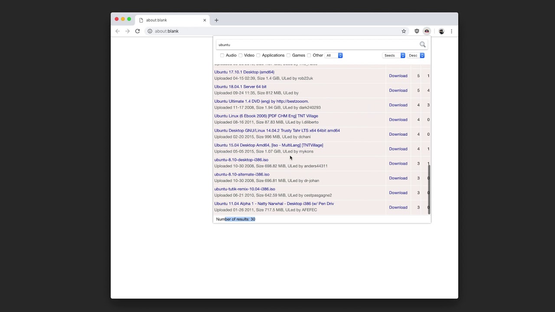Reload the page
Screen dimensions: 555x312
pos(137,31)
